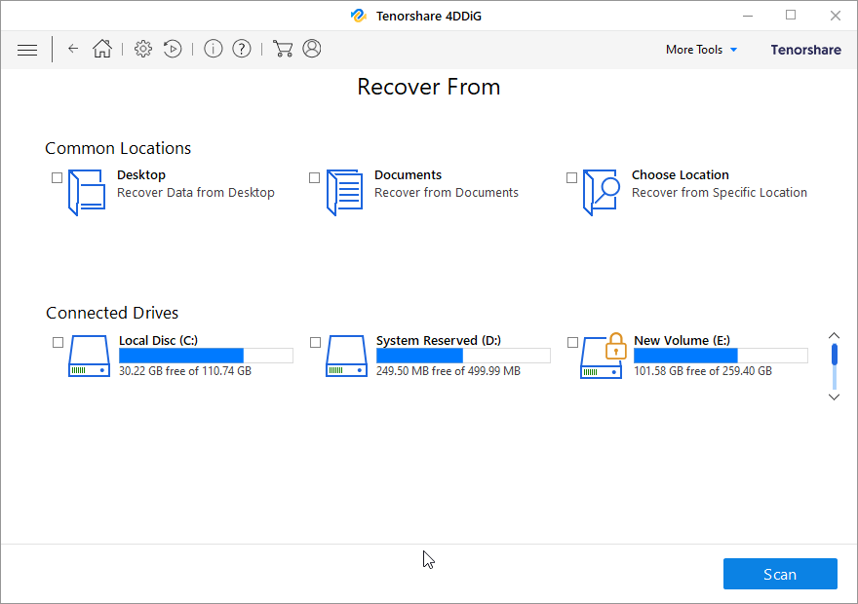The height and width of the screenshot is (604, 858).
Task: Start recovery with the Scan button
Action: point(780,574)
